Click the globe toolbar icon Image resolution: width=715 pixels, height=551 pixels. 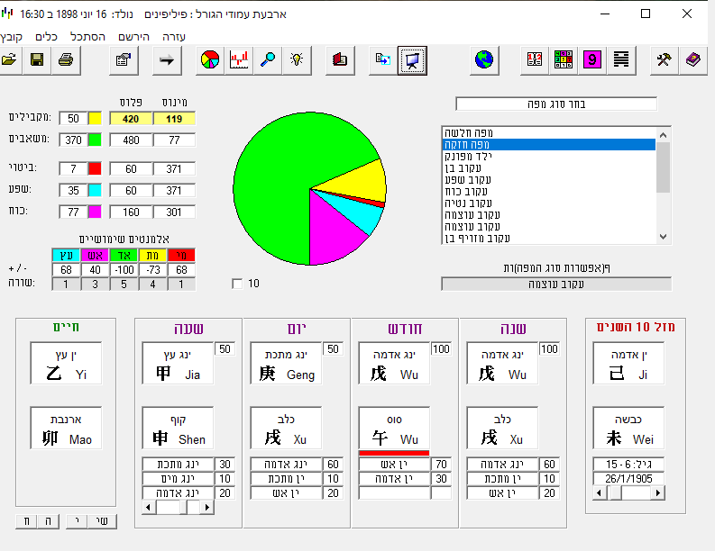tap(485, 60)
